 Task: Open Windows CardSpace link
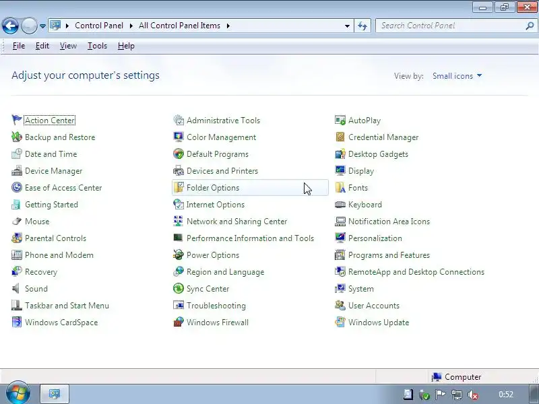61,323
